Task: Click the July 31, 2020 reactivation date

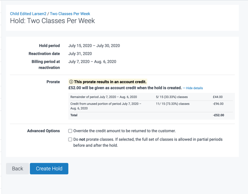Action: (x=80, y=54)
